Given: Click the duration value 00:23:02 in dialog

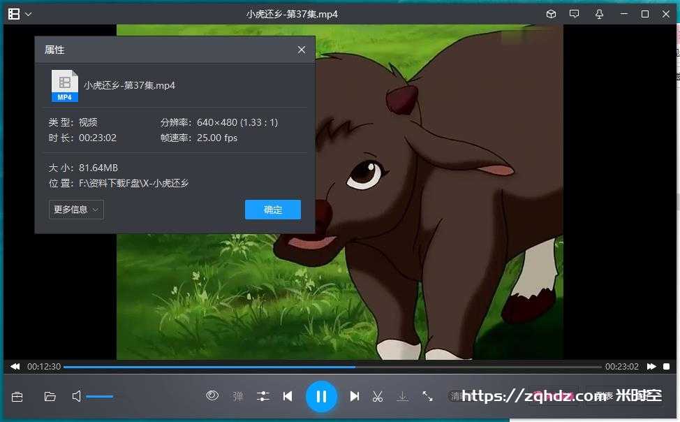Looking at the screenshot, I should click(x=98, y=138).
